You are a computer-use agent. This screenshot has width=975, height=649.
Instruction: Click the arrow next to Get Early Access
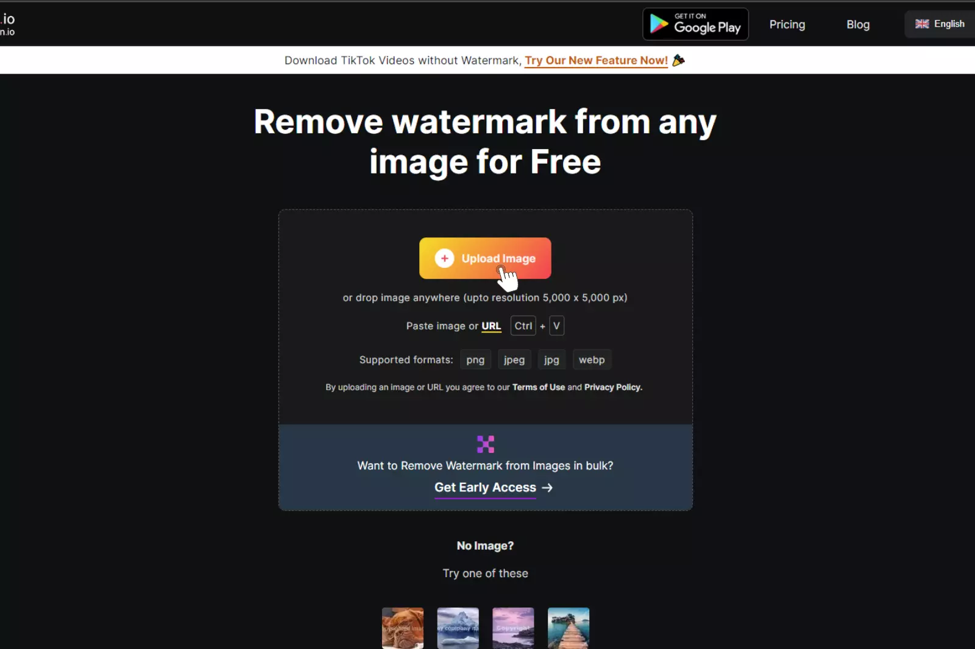547,488
